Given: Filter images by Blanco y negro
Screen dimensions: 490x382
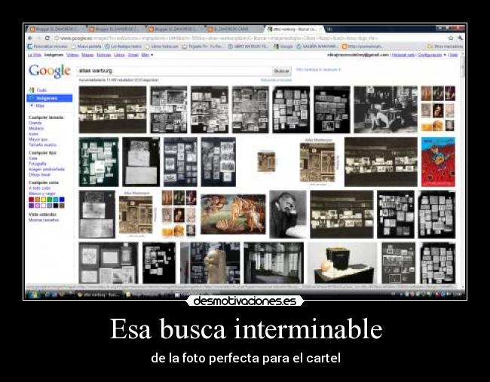Looking at the screenshot, I should 42,194.
